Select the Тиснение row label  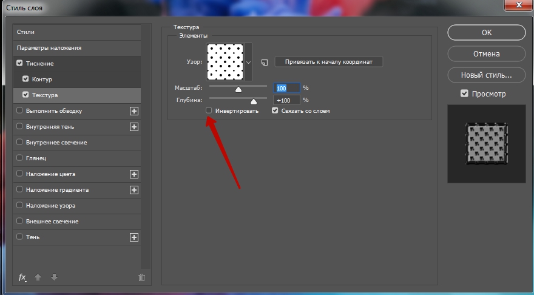click(40, 64)
